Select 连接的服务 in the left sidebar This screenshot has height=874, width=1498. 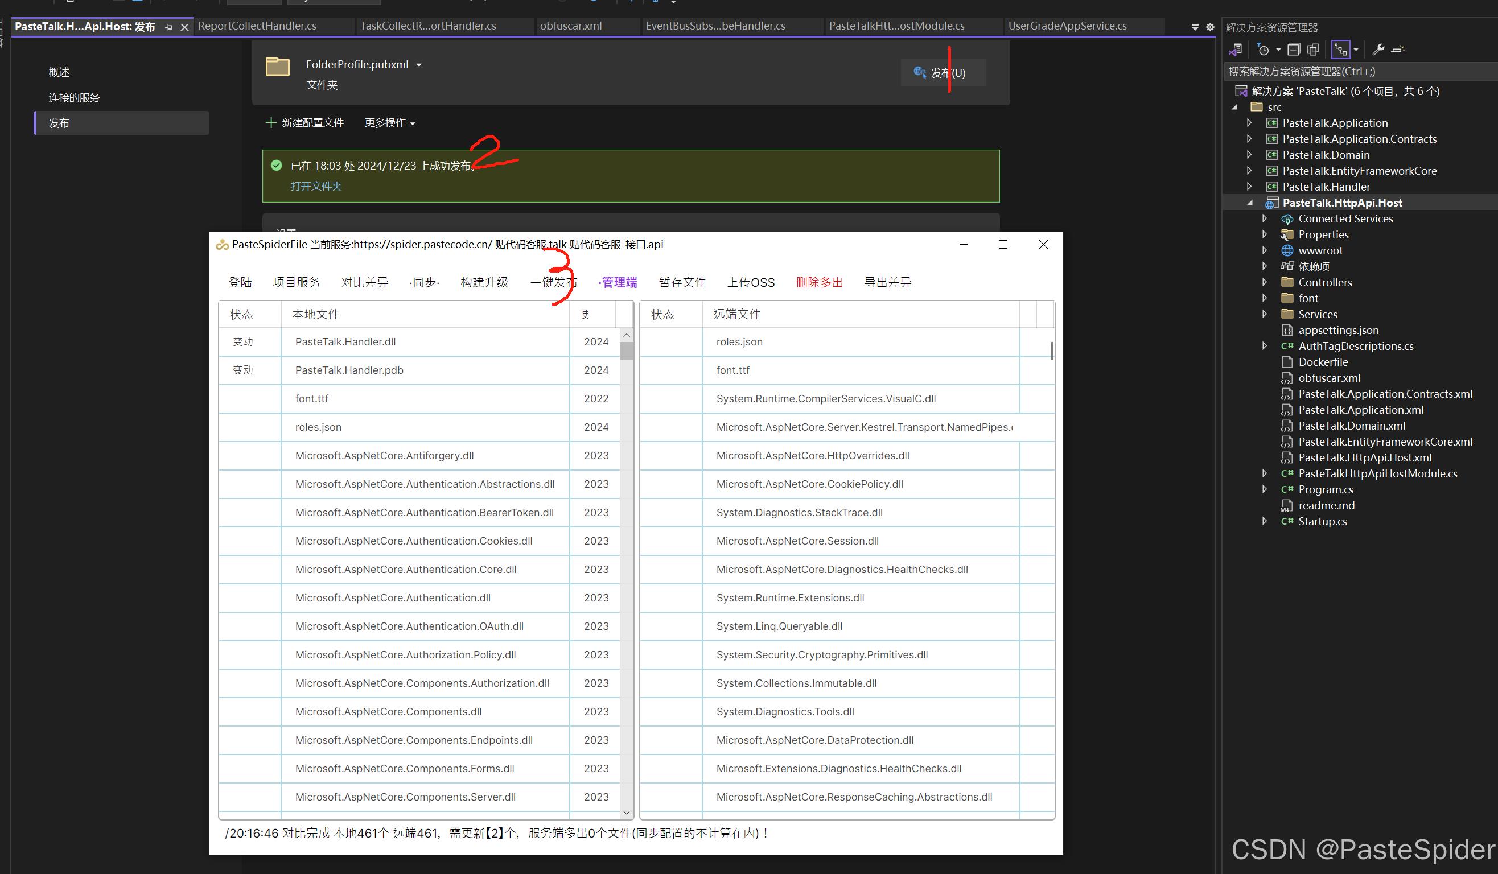point(75,97)
